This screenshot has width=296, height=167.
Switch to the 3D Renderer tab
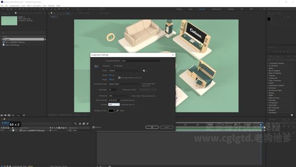click(x=118, y=66)
